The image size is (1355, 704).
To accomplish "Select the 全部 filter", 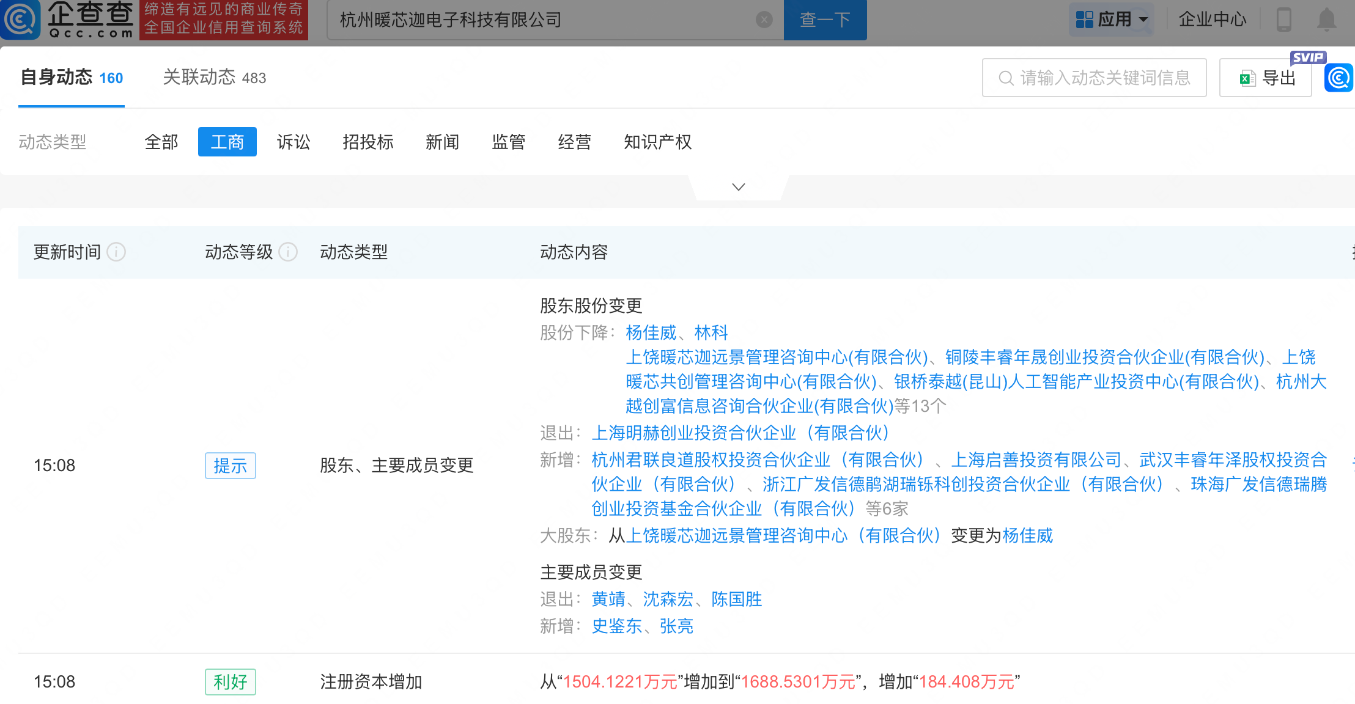I will tap(161, 142).
